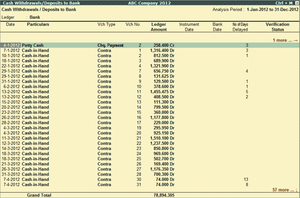The image size is (300, 198).
Task: Open the 7-1-2012 Cash-in-Hand Contra entry
Action: pyautogui.click(x=150, y=51)
